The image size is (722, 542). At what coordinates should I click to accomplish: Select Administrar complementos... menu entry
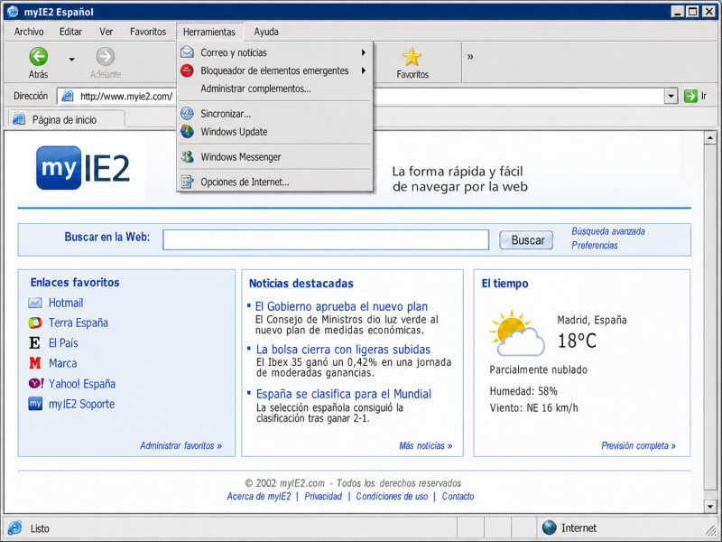[275, 89]
